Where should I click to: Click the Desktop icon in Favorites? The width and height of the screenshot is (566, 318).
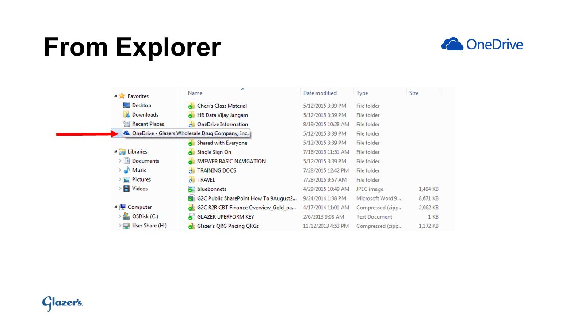[126, 106]
